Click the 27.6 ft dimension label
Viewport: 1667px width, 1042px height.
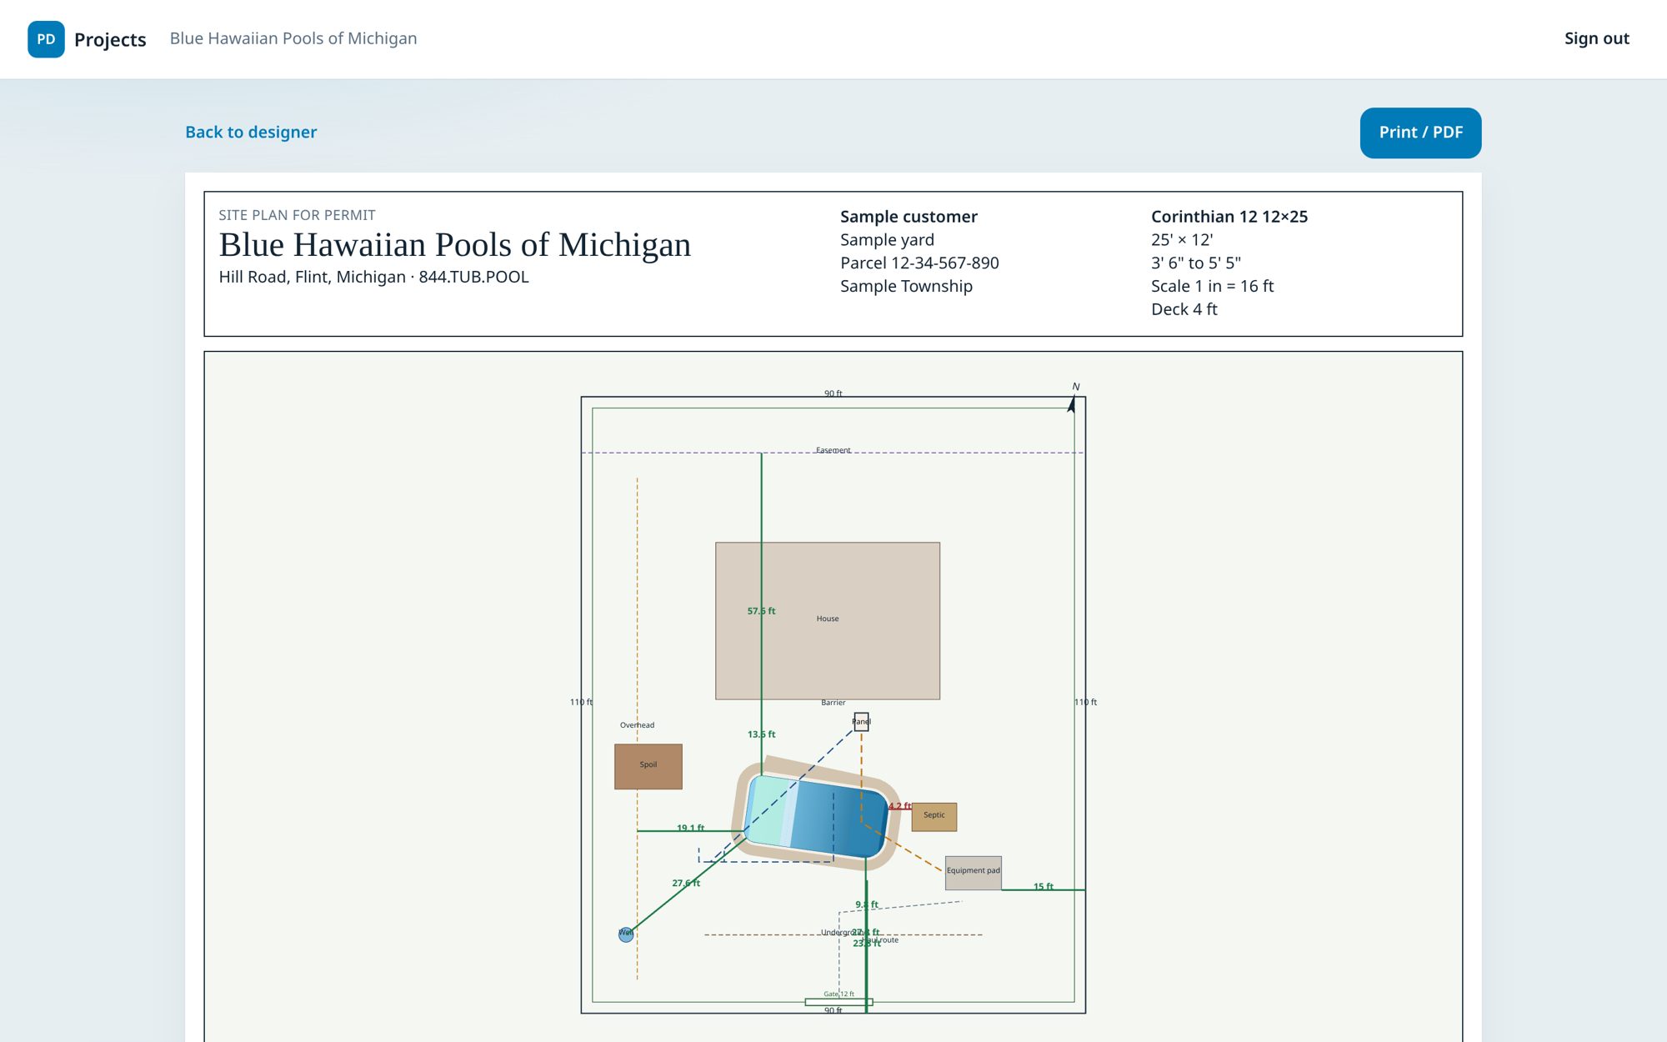[686, 883]
